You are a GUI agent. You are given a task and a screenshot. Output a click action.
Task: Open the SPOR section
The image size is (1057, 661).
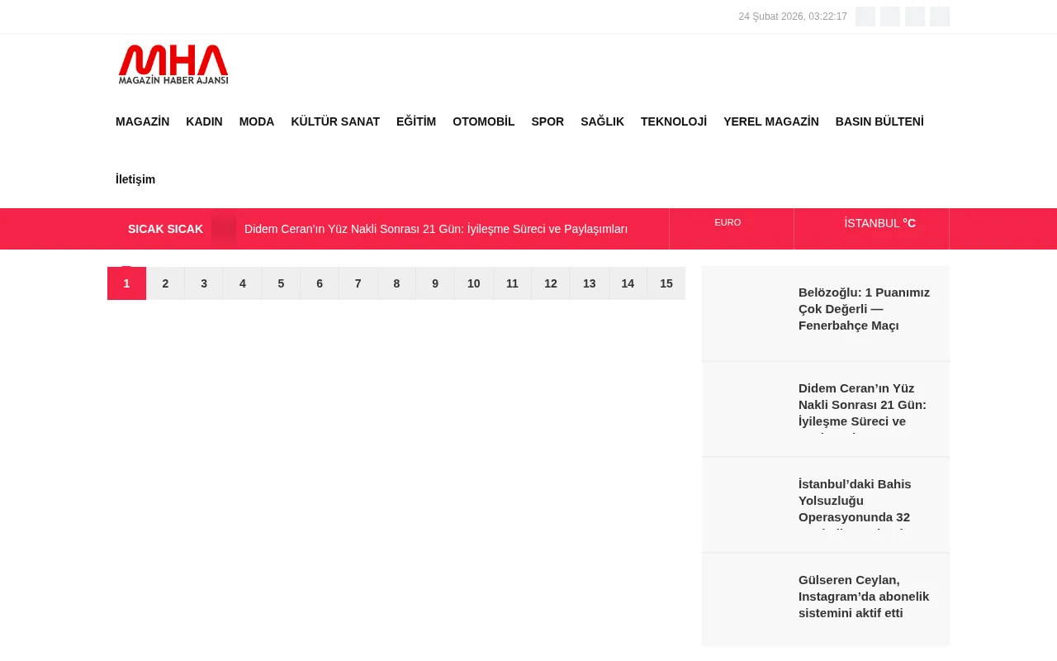pos(547,121)
